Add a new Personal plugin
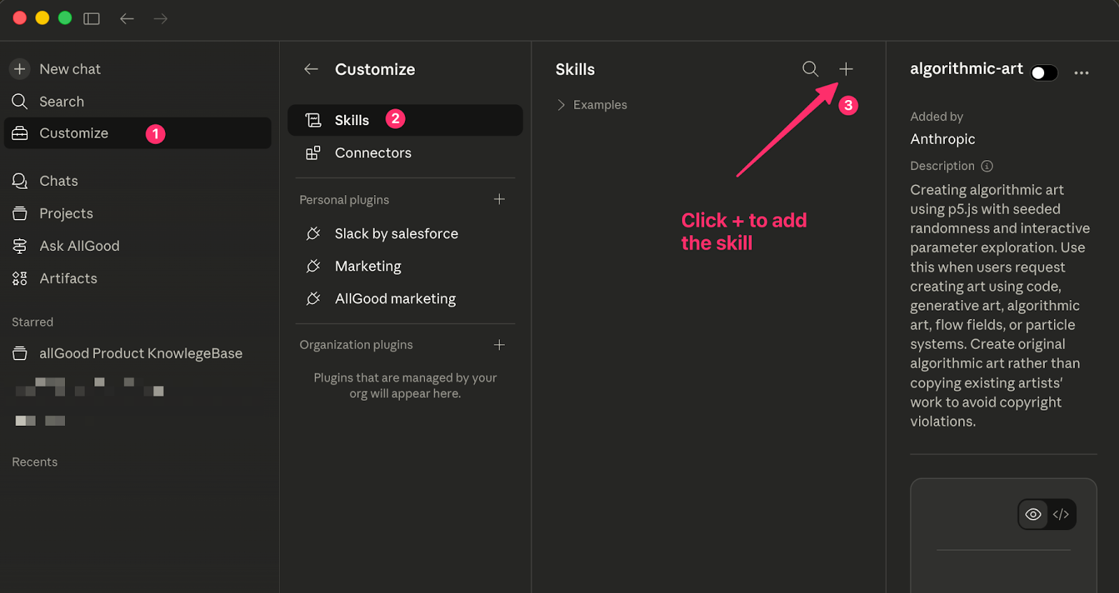Screen dimensions: 1119x593 (x=499, y=199)
